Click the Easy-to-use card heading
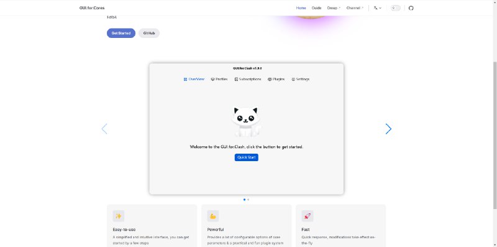 pyautogui.click(x=124, y=230)
